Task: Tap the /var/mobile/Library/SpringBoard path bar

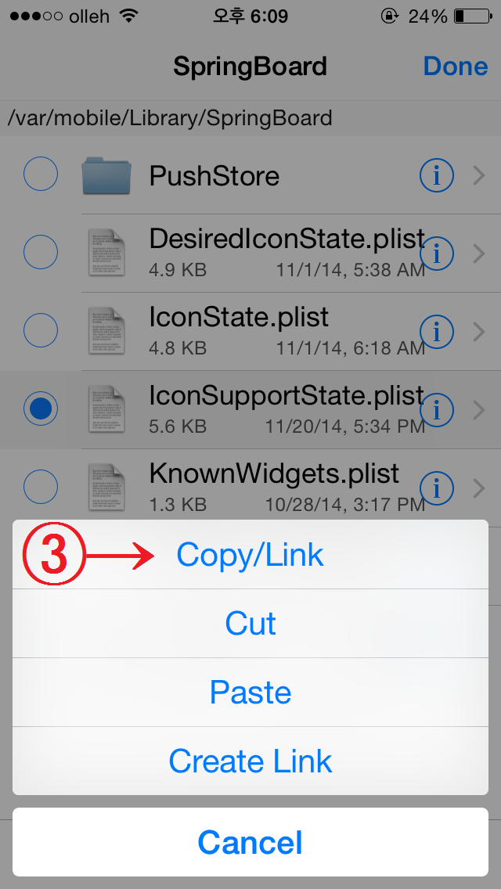Action: (250, 118)
